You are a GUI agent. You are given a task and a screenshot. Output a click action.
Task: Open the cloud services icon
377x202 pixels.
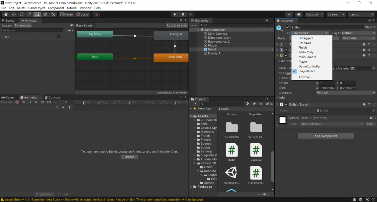pyautogui.click(x=299, y=14)
